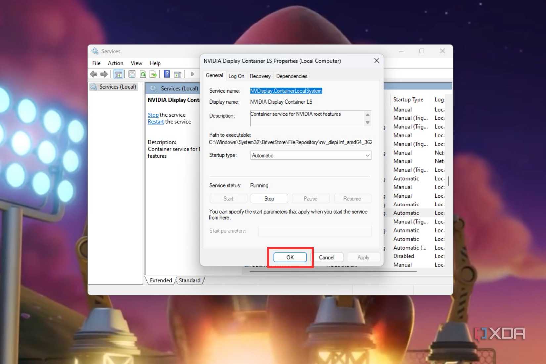This screenshot has height=364, width=546.
Task: Toggle the Show/Hide Console Tree toolbar icon
Action: point(118,74)
